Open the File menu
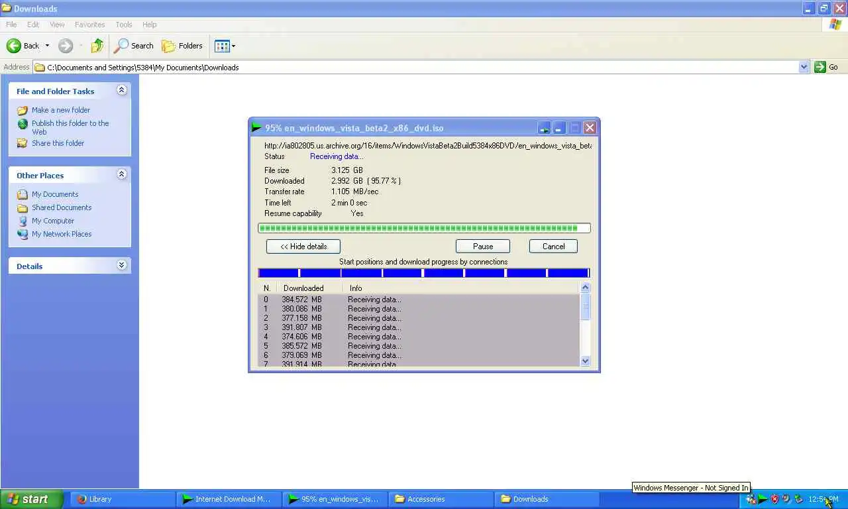Screen dimensions: 848x509 pos(11,25)
